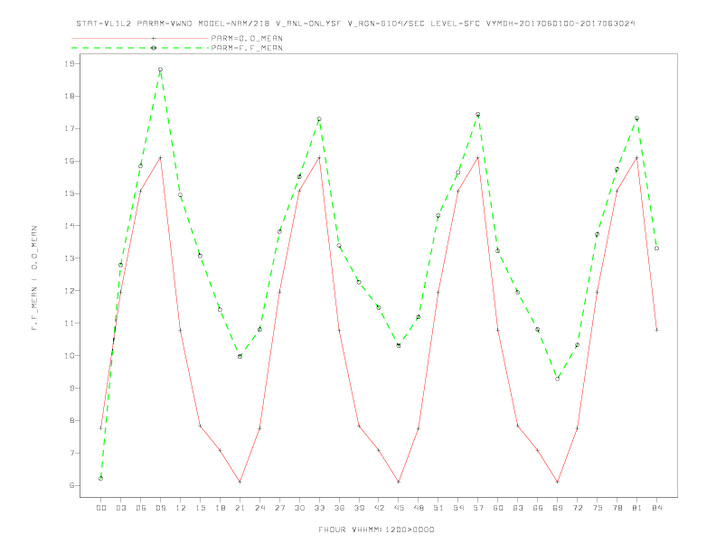Screen dimensions: 716x553
Task: Click the green dashed legend line sample
Action: (140, 48)
